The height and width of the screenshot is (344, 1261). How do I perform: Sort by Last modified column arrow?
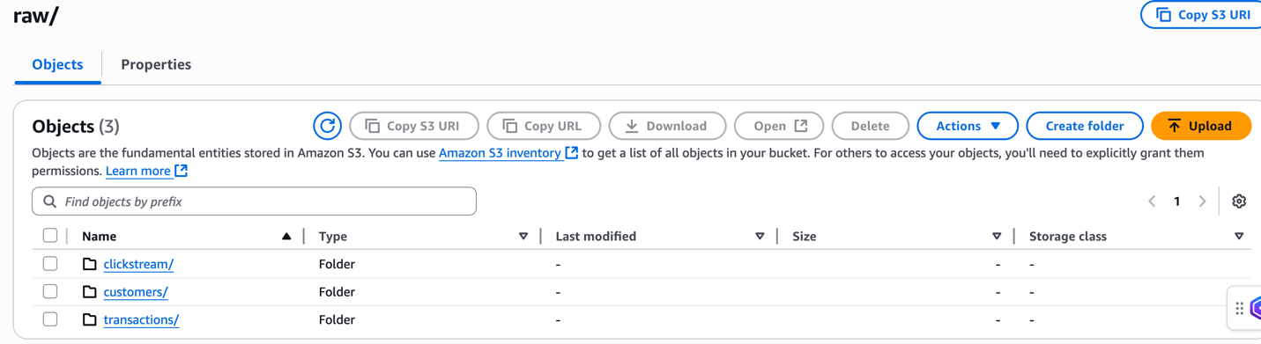pyautogui.click(x=760, y=236)
